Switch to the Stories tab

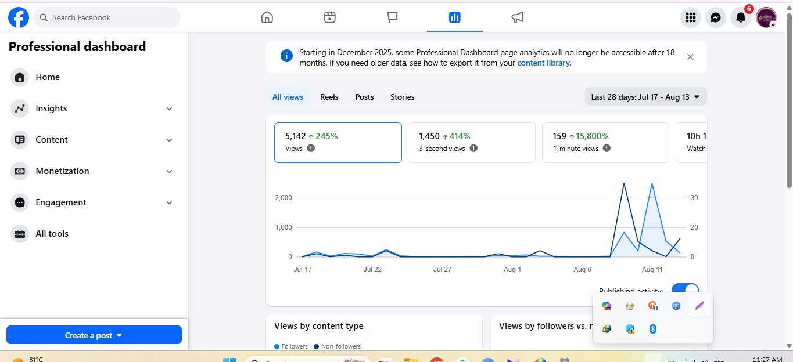[x=402, y=97]
